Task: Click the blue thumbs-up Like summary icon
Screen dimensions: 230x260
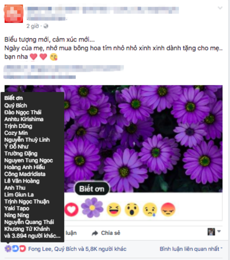Action: click(15, 249)
